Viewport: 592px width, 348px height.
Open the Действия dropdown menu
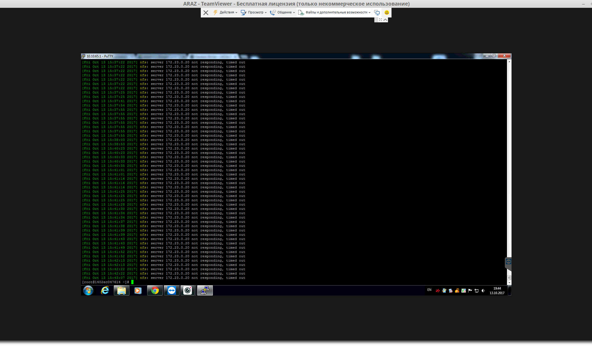click(x=225, y=12)
